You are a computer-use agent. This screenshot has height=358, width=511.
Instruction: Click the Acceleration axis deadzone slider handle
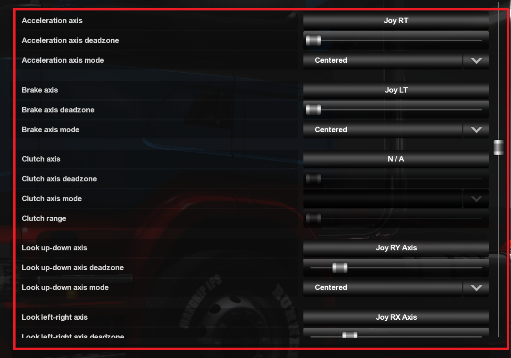point(313,41)
